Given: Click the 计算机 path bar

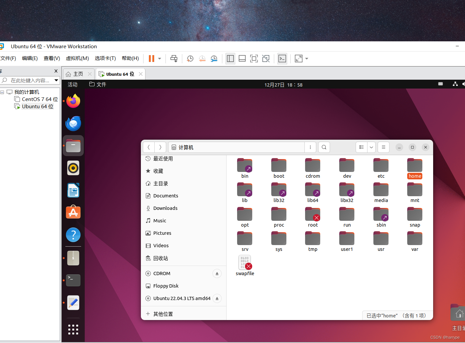Looking at the screenshot, I should pyautogui.click(x=236, y=147).
